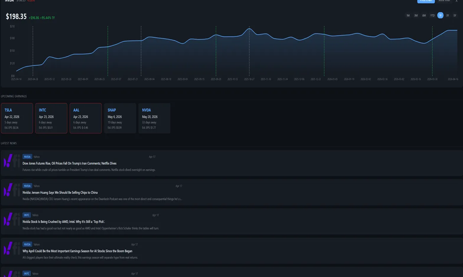
Task: Click dashed marker at 2025-04-28 on chart
Action: [x=33, y=51]
